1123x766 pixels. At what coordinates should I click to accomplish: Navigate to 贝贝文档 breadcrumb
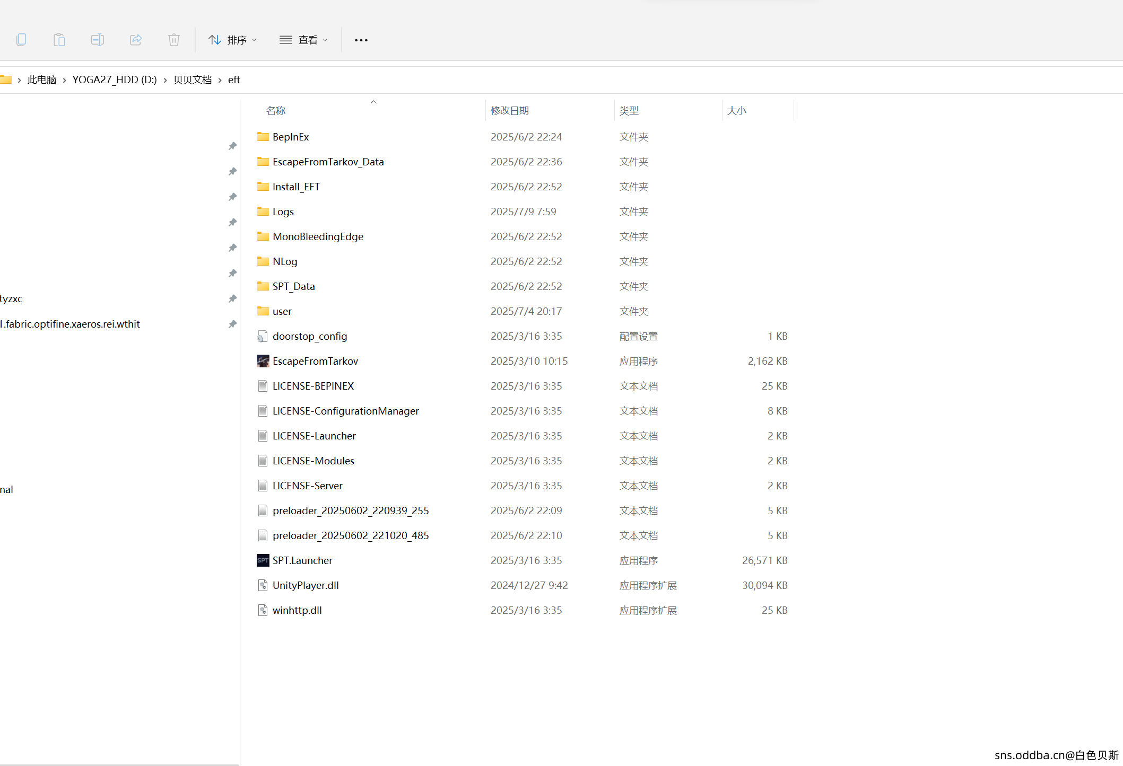(x=193, y=80)
